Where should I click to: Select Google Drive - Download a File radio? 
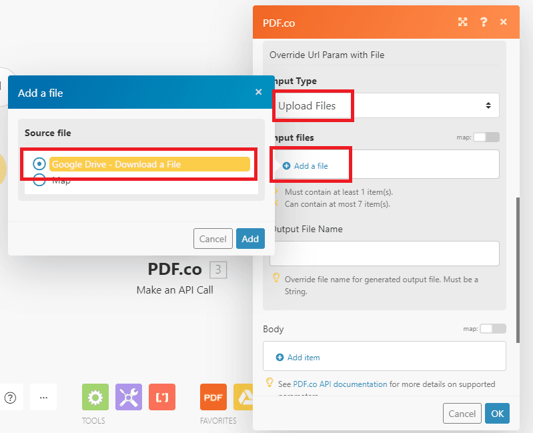(x=39, y=164)
